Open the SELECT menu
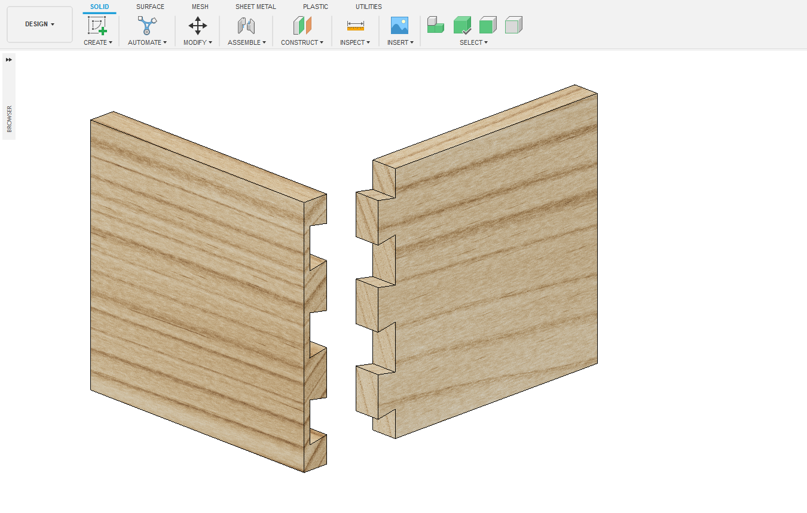Screen dimensions: 807x513 click(473, 42)
